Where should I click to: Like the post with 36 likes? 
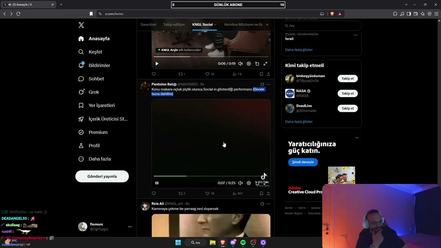click(x=210, y=194)
